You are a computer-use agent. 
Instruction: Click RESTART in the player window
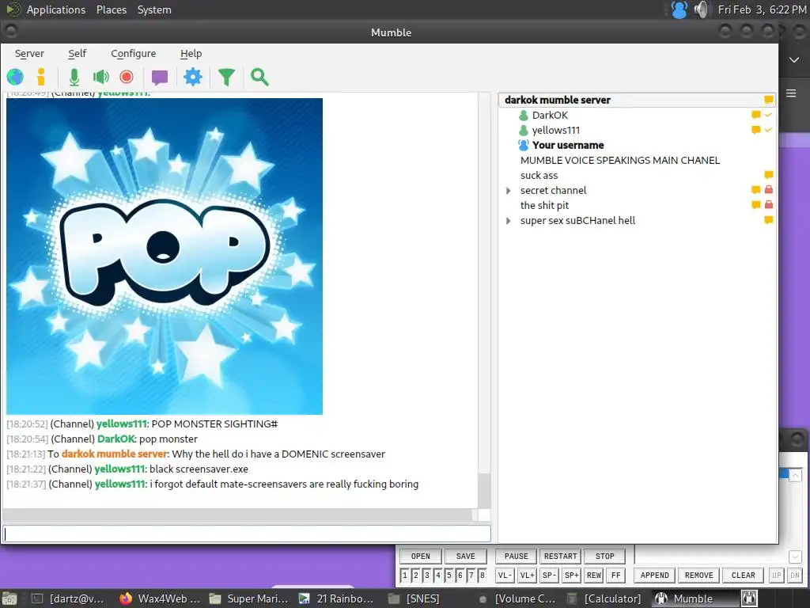[561, 557]
